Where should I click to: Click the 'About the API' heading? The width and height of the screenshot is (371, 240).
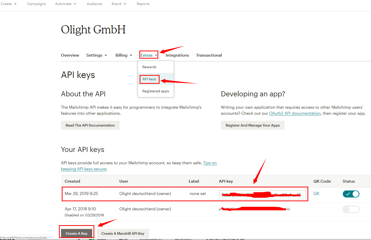click(83, 94)
